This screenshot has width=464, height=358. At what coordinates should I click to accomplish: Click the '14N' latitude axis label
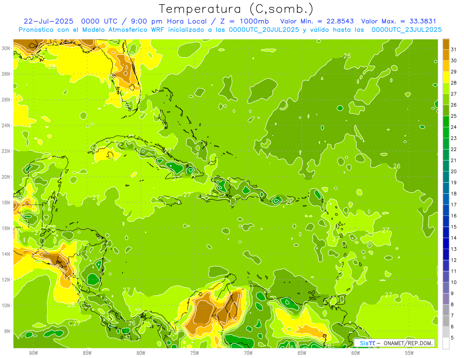coord(6,254)
